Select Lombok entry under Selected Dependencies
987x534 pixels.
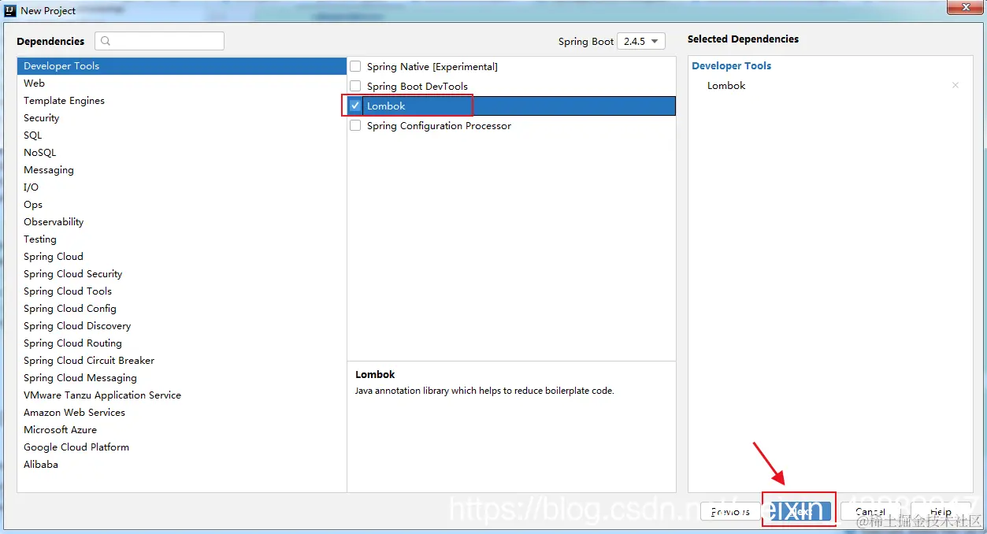coord(726,85)
